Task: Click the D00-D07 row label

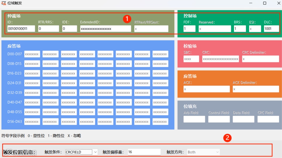Action: pos(15,54)
